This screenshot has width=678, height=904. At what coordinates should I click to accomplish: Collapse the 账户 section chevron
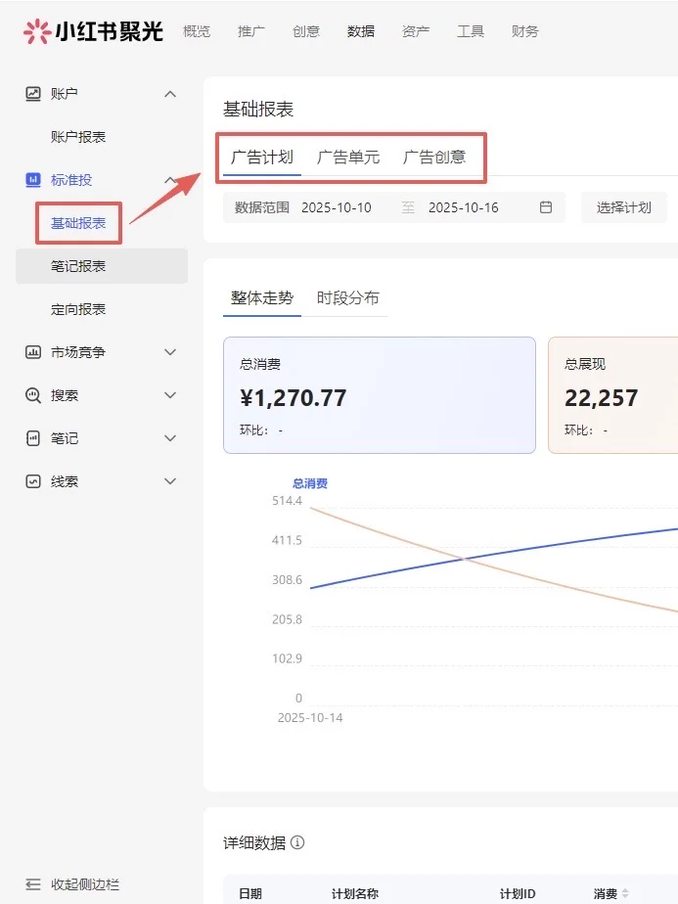coord(170,93)
